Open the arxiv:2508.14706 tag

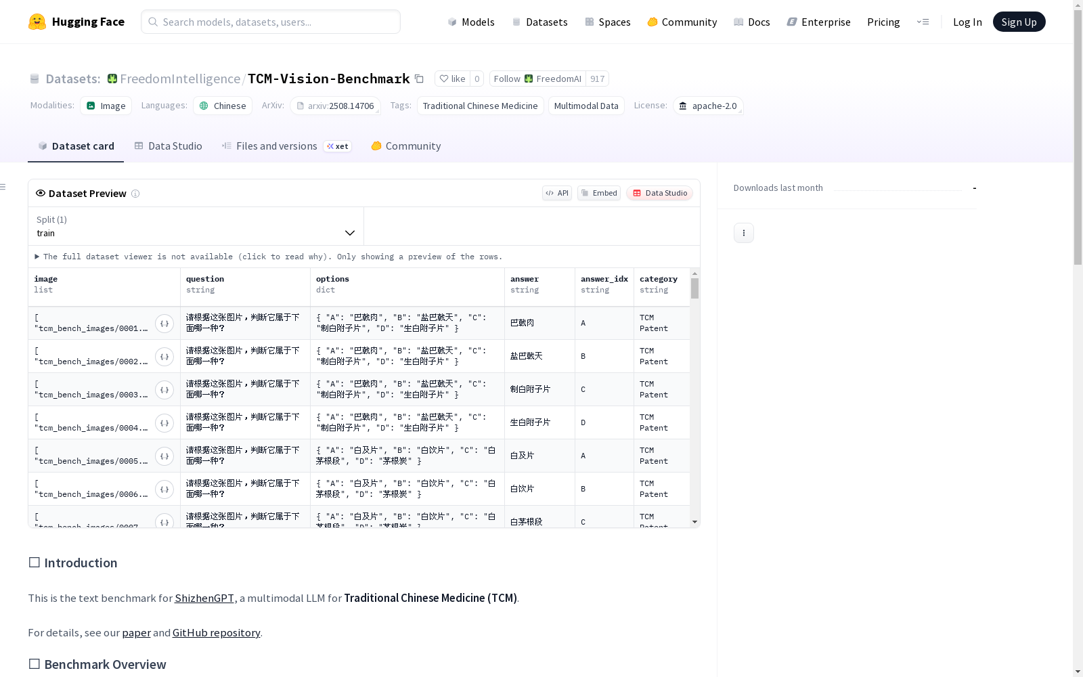(336, 106)
